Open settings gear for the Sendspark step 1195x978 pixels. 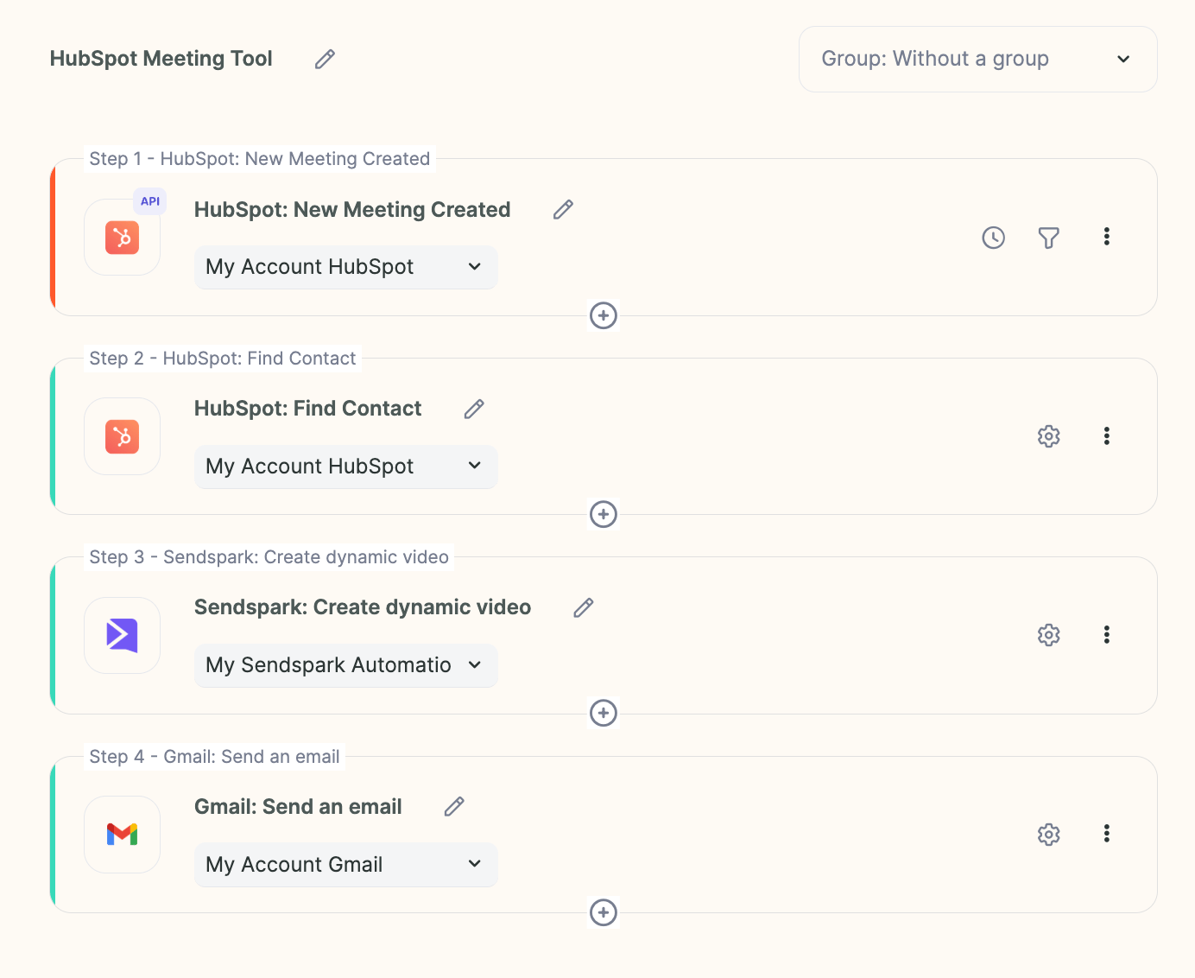[1048, 635]
